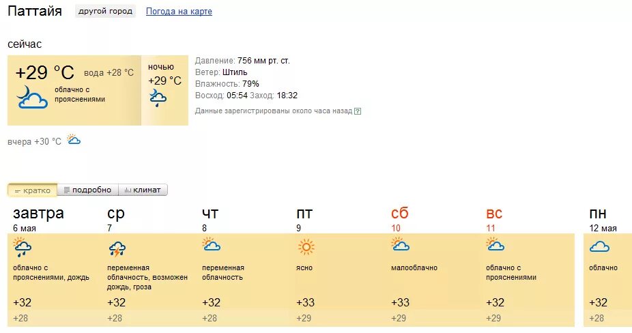Viewport: 632px width, 333px height.
Task: Click the question mark help icon
Action: pyautogui.click(x=358, y=111)
